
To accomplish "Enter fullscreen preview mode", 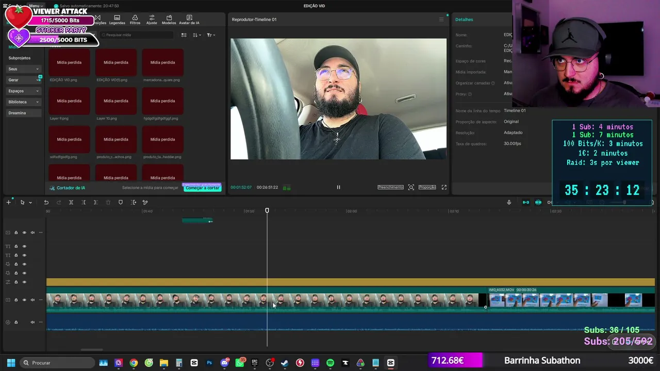I will 444,187.
